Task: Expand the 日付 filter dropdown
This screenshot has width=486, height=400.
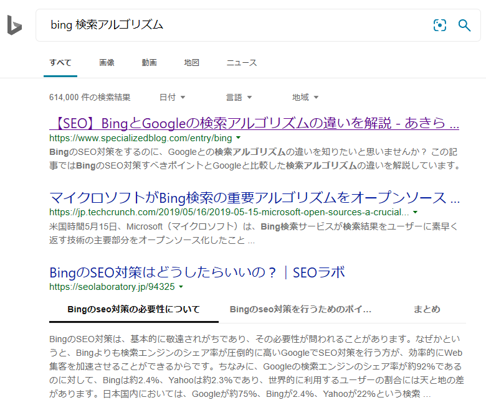Action: (172, 98)
